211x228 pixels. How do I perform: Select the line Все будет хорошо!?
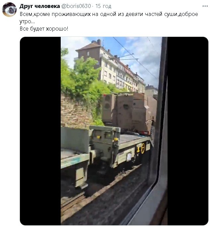click(x=44, y=29)
